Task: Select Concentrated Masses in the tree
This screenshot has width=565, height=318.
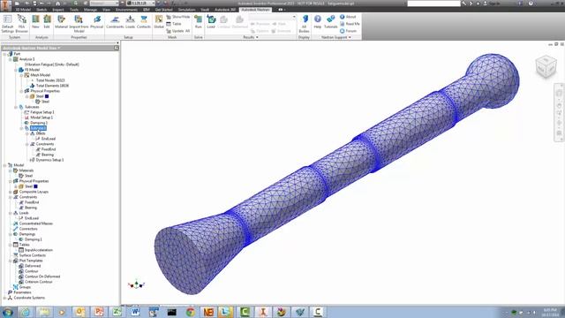Action: tap(36, 223)
